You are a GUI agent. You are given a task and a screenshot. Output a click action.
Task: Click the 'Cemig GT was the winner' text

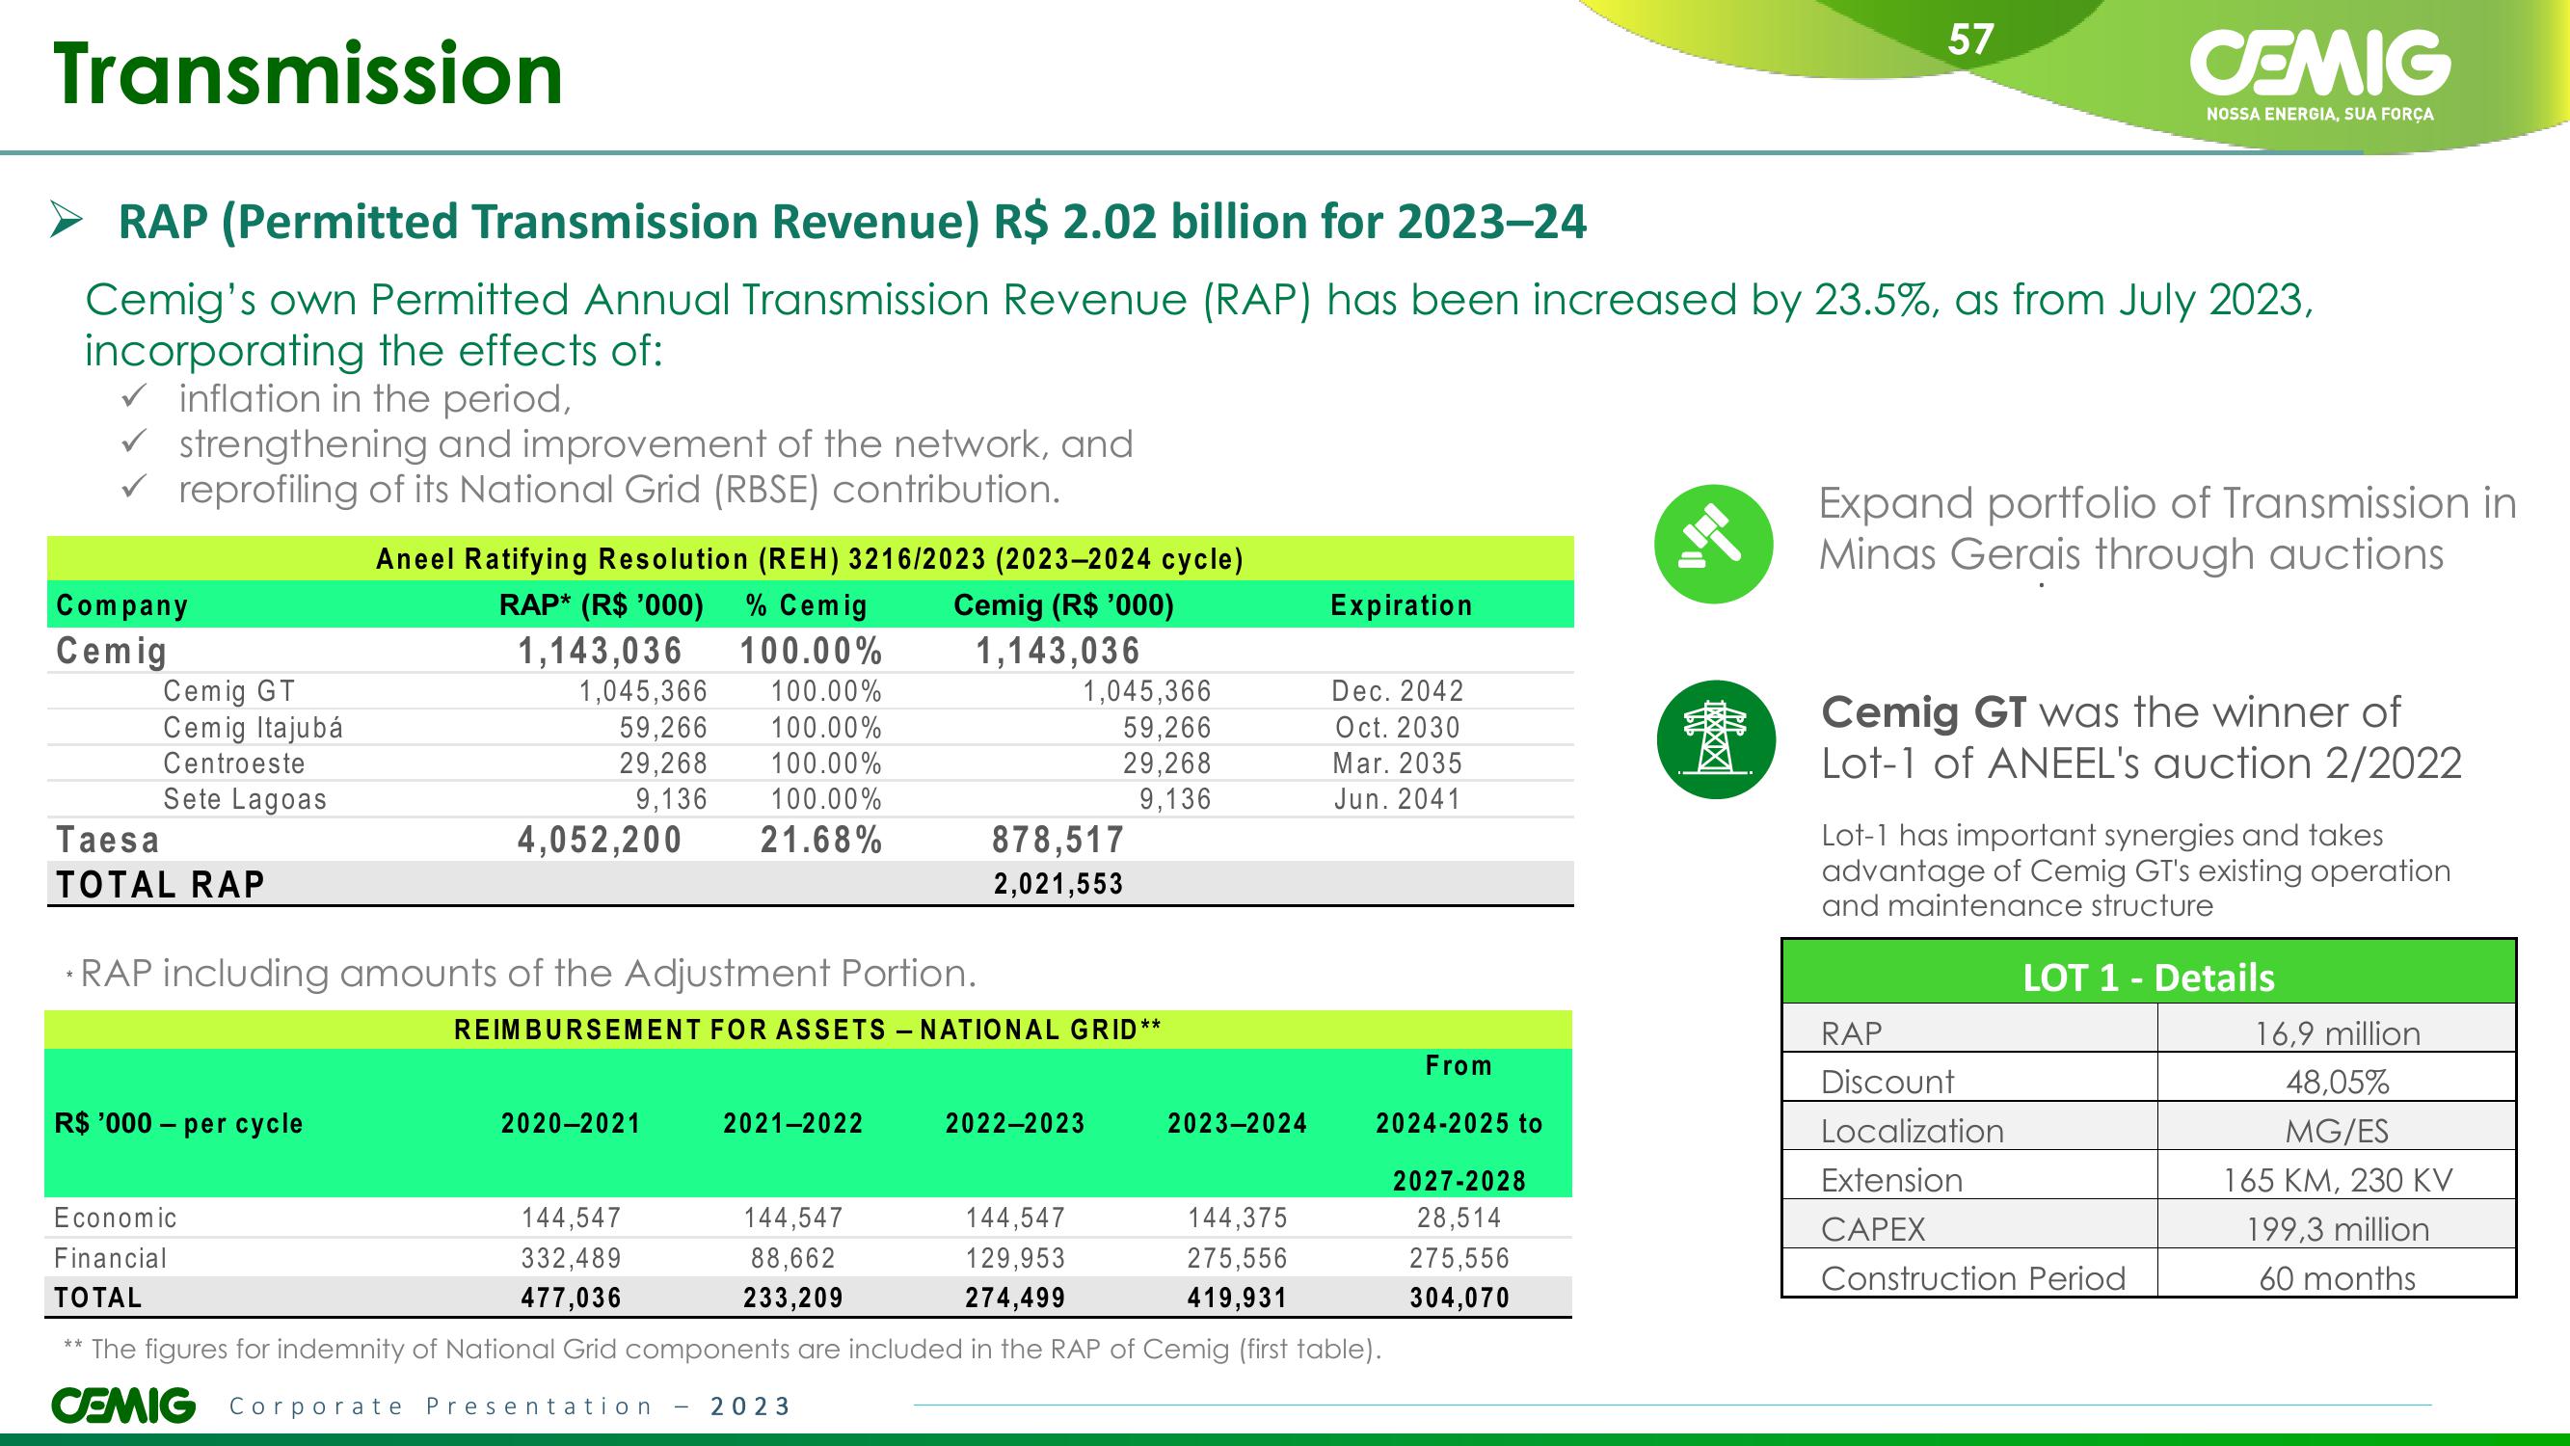click(x=2141, y=737)
